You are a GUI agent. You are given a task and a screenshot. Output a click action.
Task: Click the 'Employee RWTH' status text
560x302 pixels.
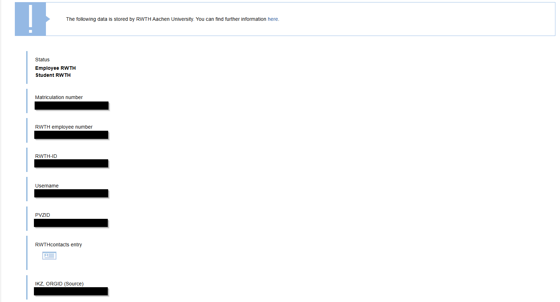click(x=55, y=68)
